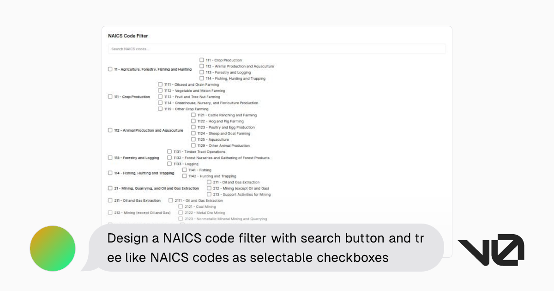This screenshot has height=291, width=554.
Task: Click the green gradient avatar circle
Action: point(53,249)
